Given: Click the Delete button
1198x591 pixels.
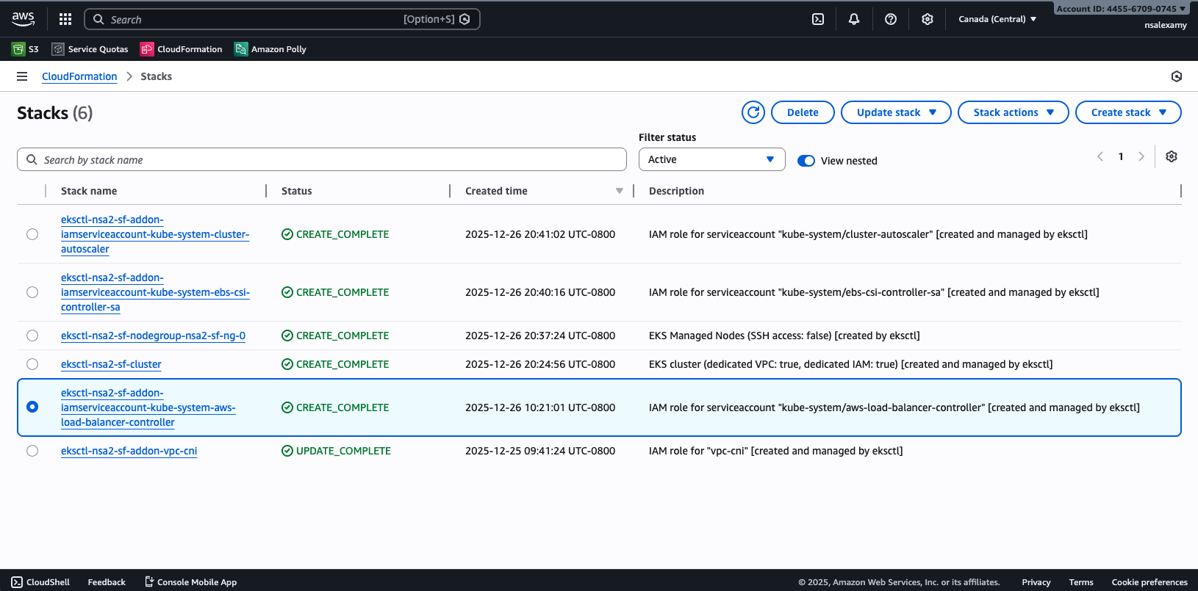Looking at the screenshot, I should [x=803, y=112].
